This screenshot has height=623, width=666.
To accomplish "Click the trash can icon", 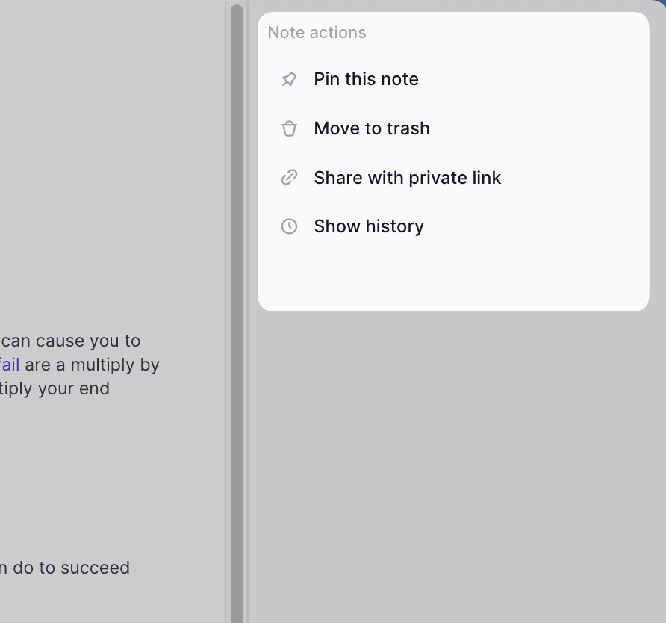I will pos(289,128).
